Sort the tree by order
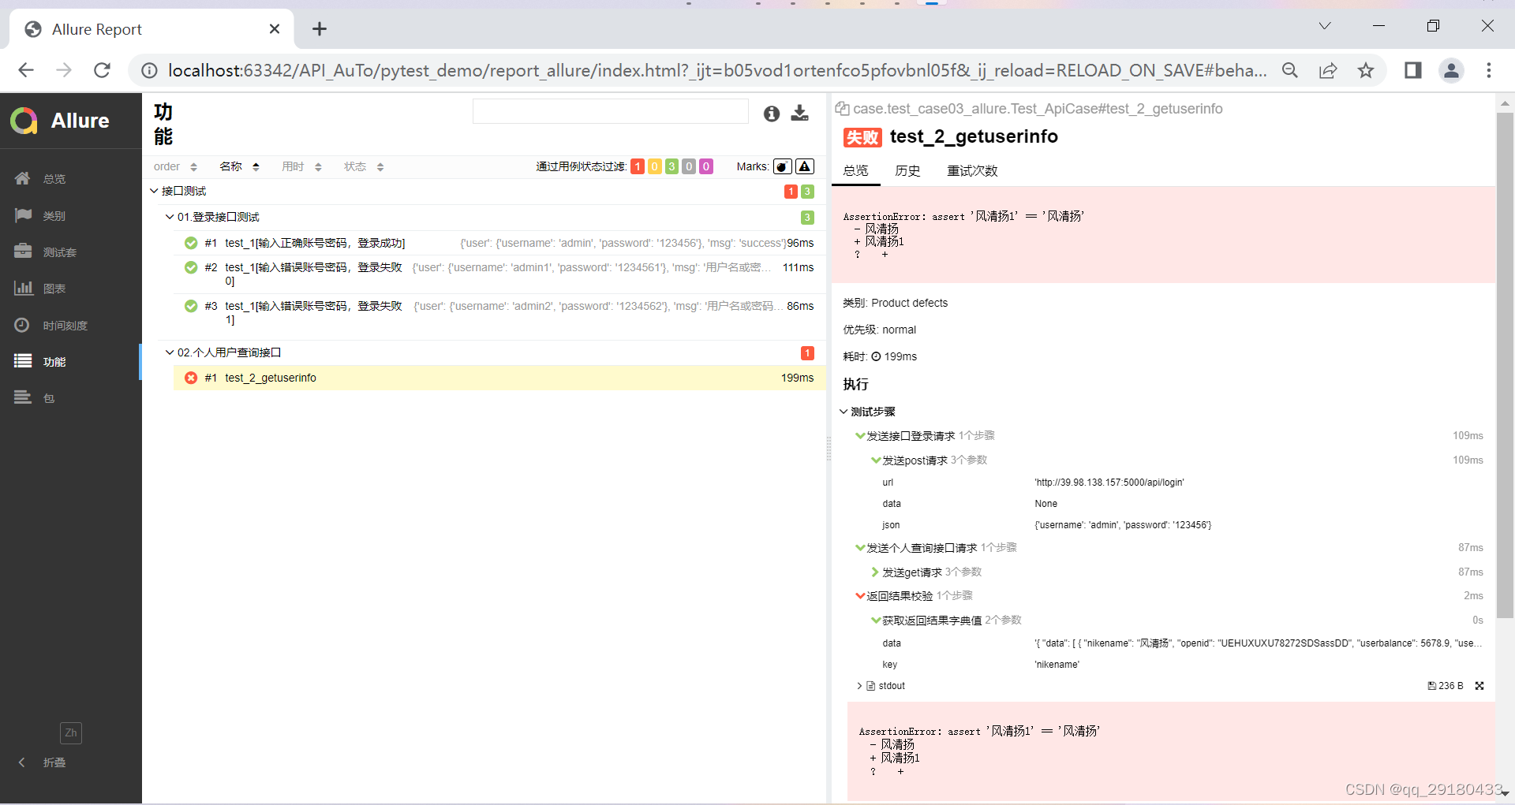Screen dimensions: 1515x805 [175, 166]
